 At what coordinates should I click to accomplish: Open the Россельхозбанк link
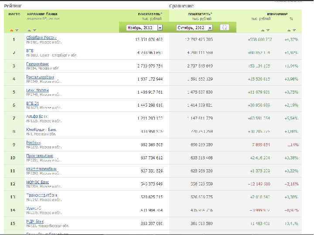pyautogui.click(x=40, y=77)
